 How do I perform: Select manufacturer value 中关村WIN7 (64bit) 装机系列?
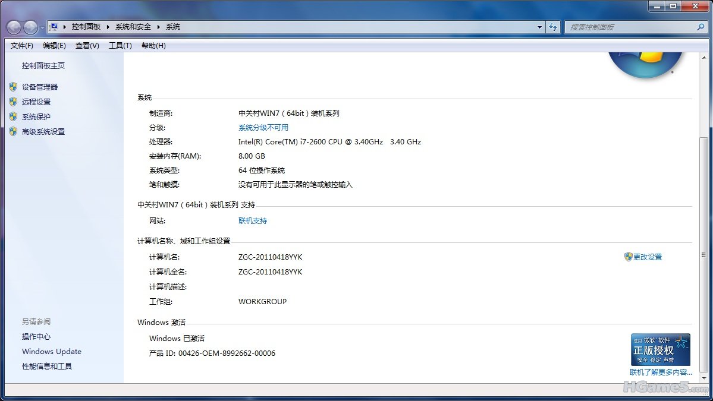pos(289,113)
